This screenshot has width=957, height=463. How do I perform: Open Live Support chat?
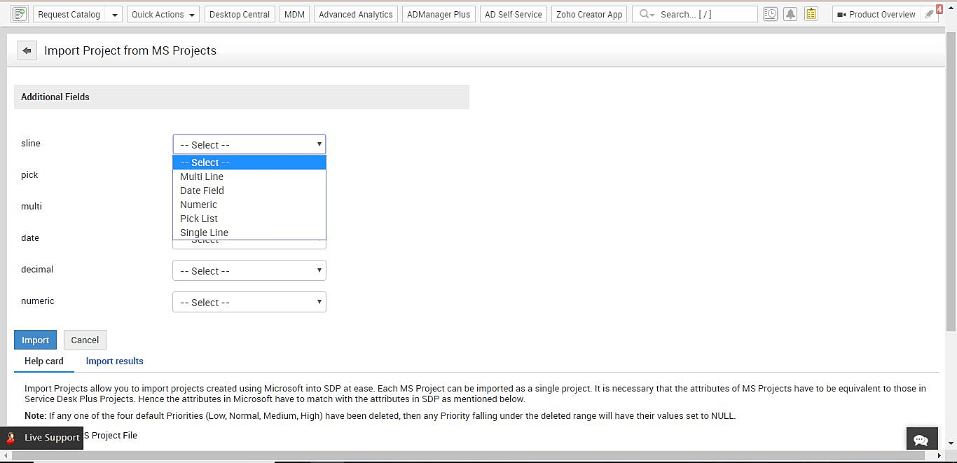click(x=42, y=437)
